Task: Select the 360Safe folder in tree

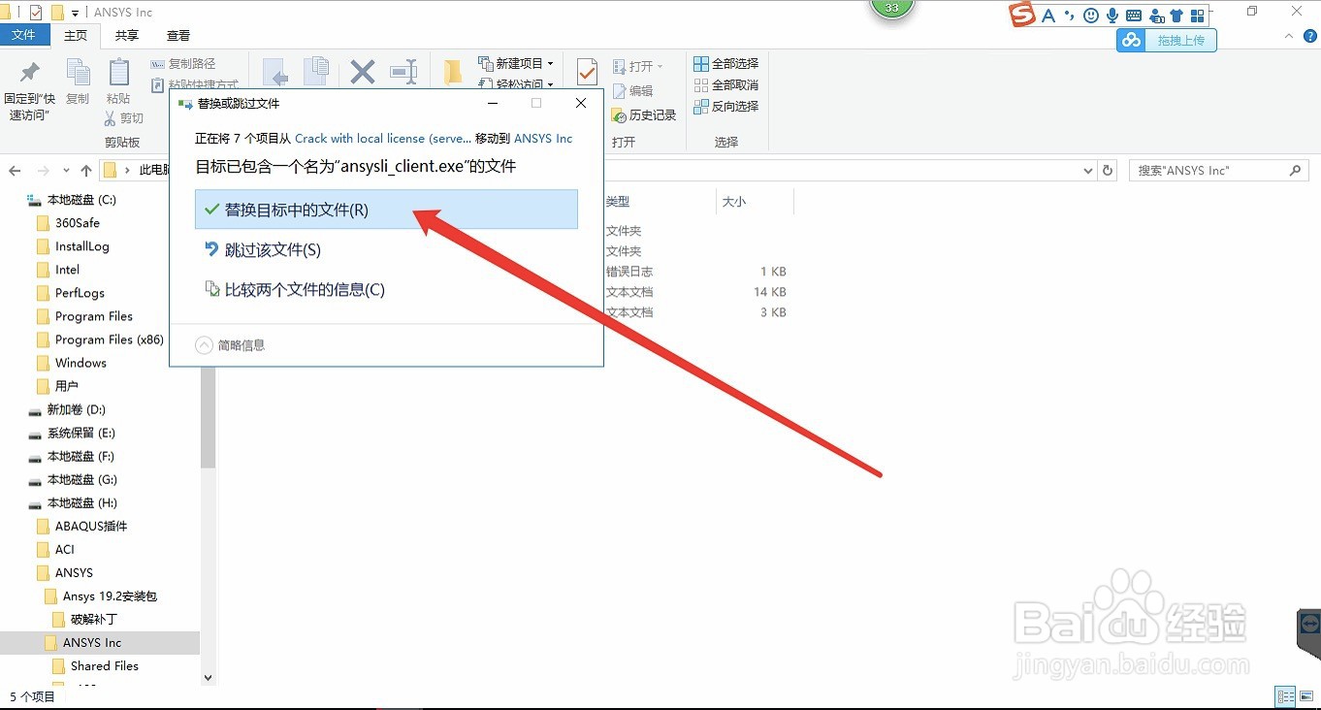Action: point(78,223)
